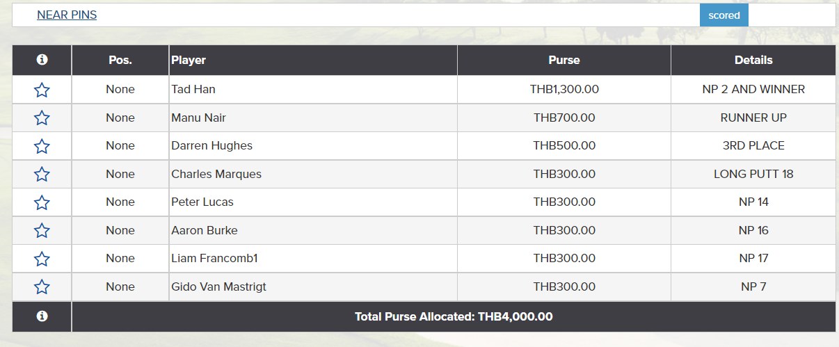Click the info icon in the footer row

(x=42, y=316)
